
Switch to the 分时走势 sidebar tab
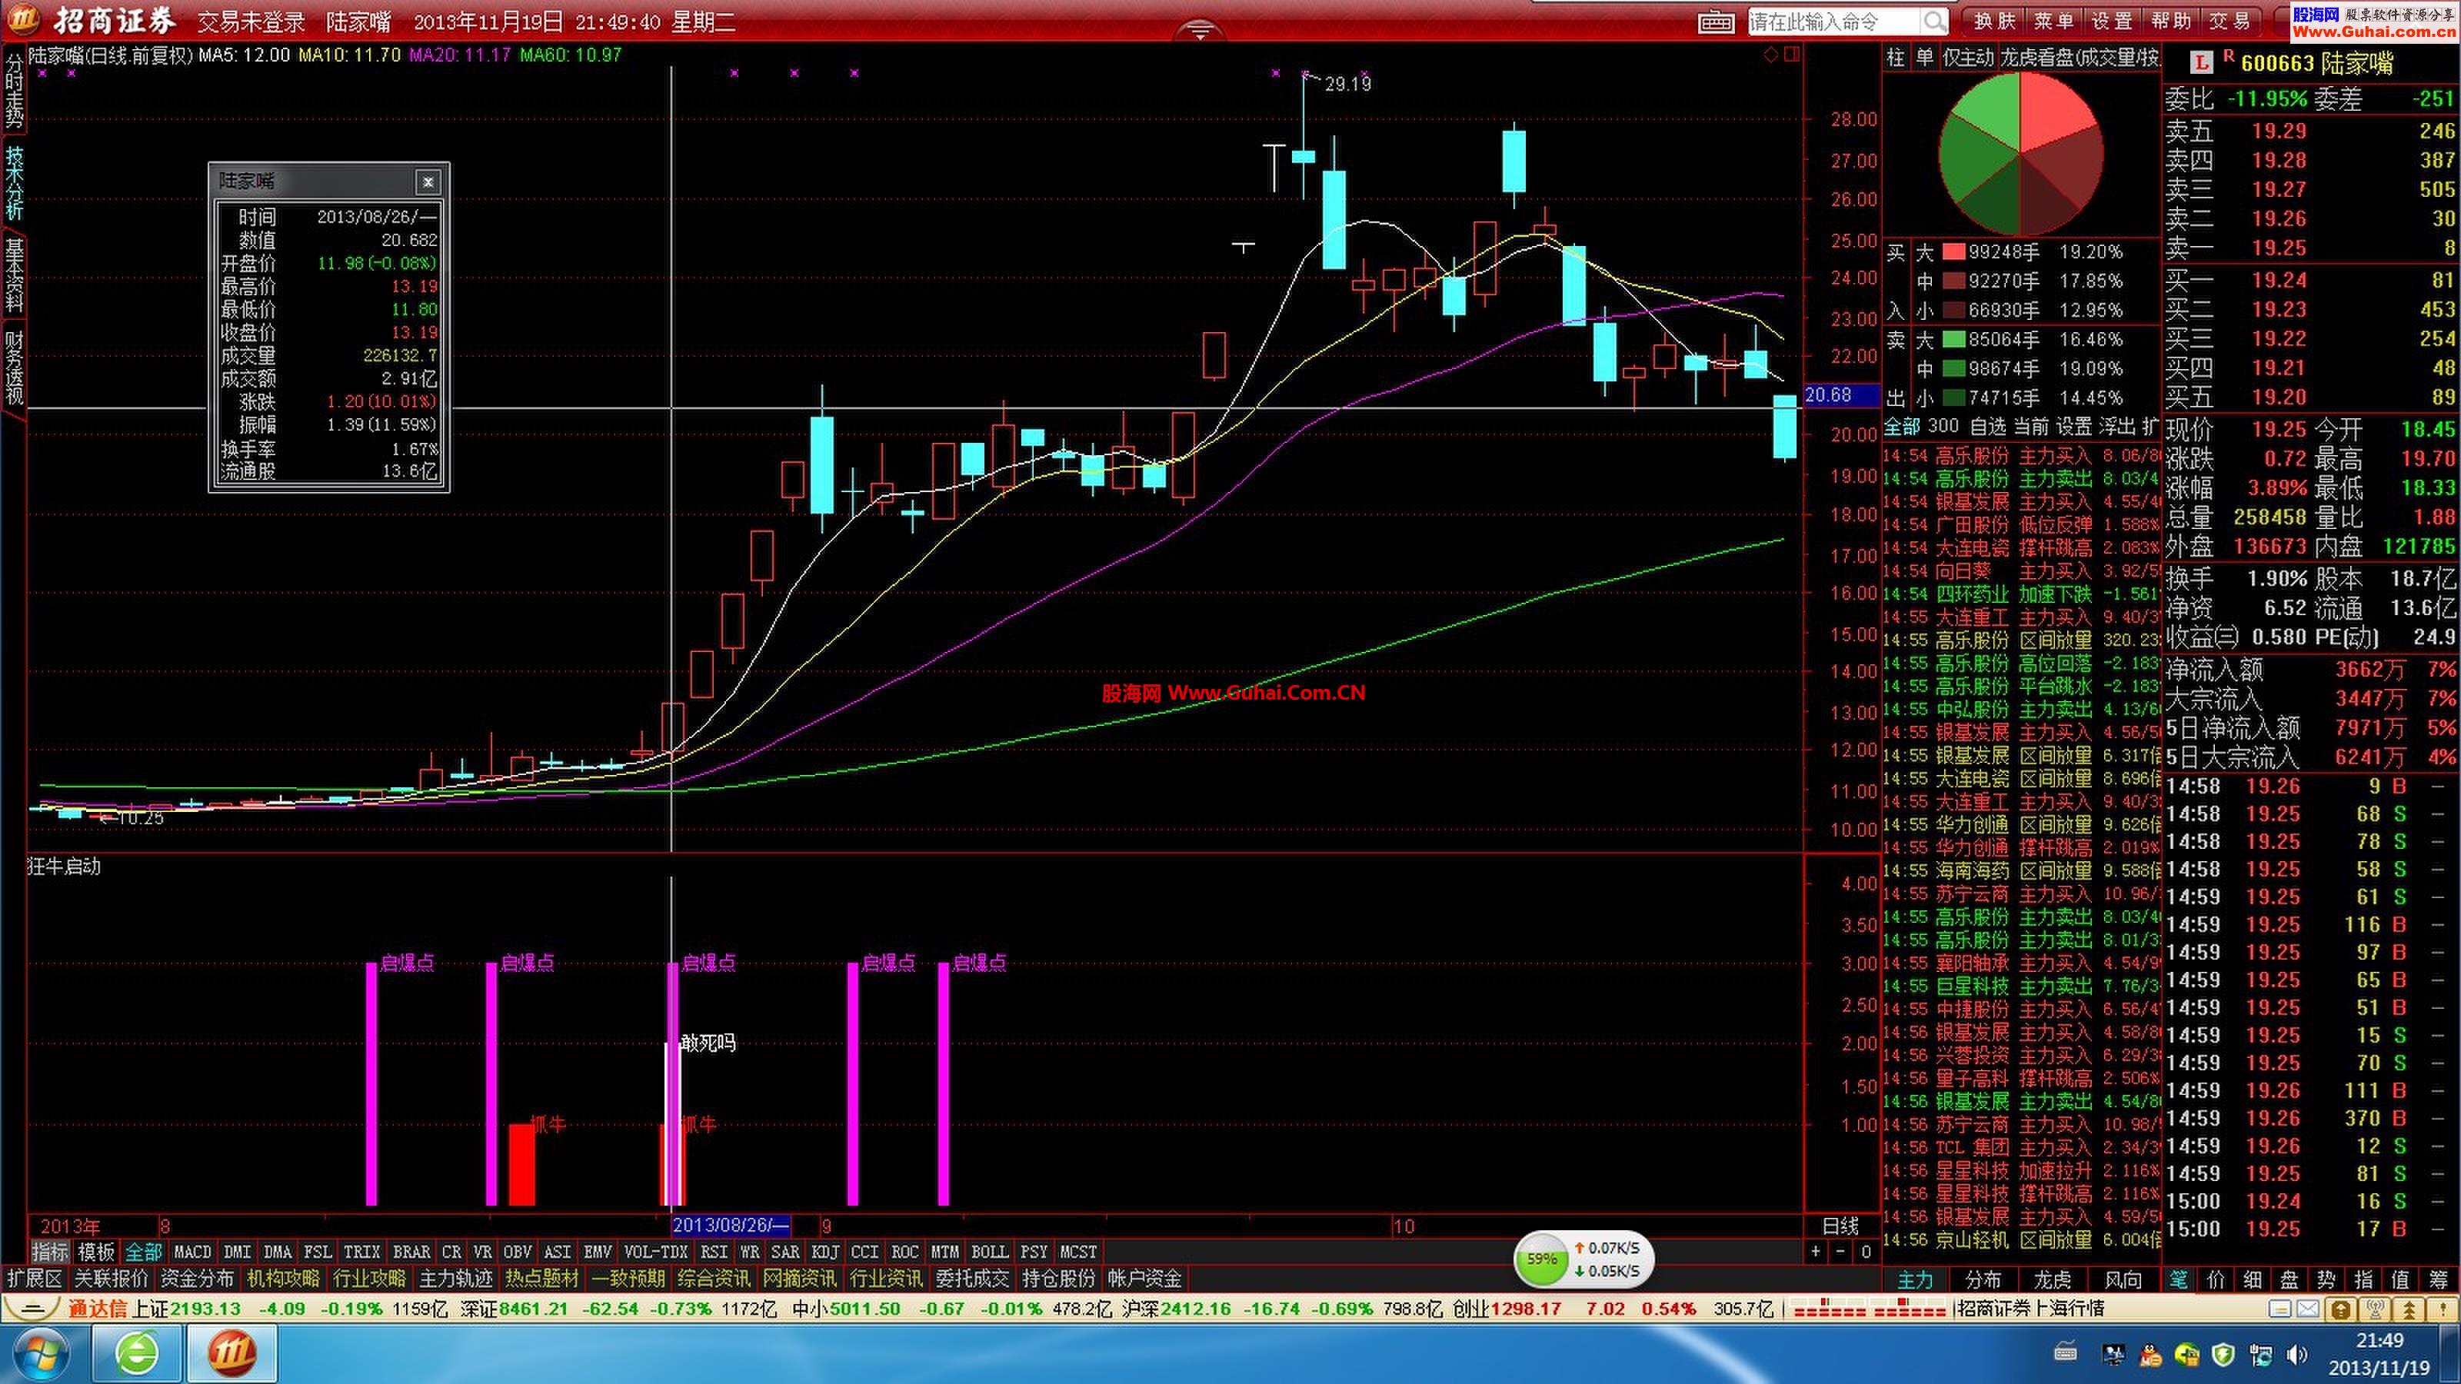click(13, 91)
